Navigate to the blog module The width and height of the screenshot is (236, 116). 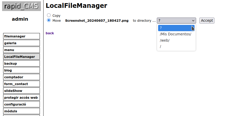coord(22,70)
